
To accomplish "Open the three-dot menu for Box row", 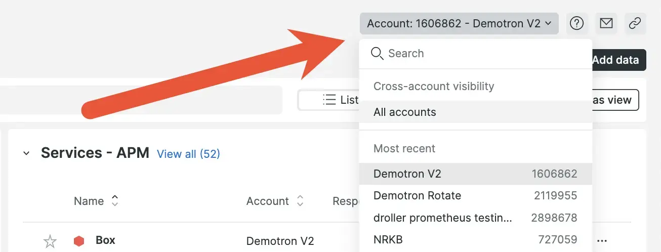I will click(602, 240).
